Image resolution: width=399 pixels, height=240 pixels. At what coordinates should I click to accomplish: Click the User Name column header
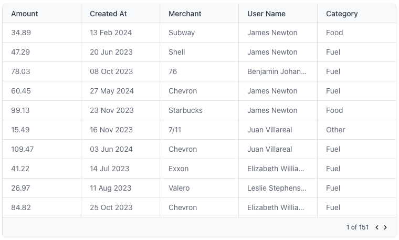click(278, 14)
